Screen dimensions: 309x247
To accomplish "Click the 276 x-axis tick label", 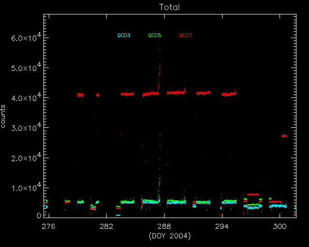I will pyautogui.click(x=48, y=226).
